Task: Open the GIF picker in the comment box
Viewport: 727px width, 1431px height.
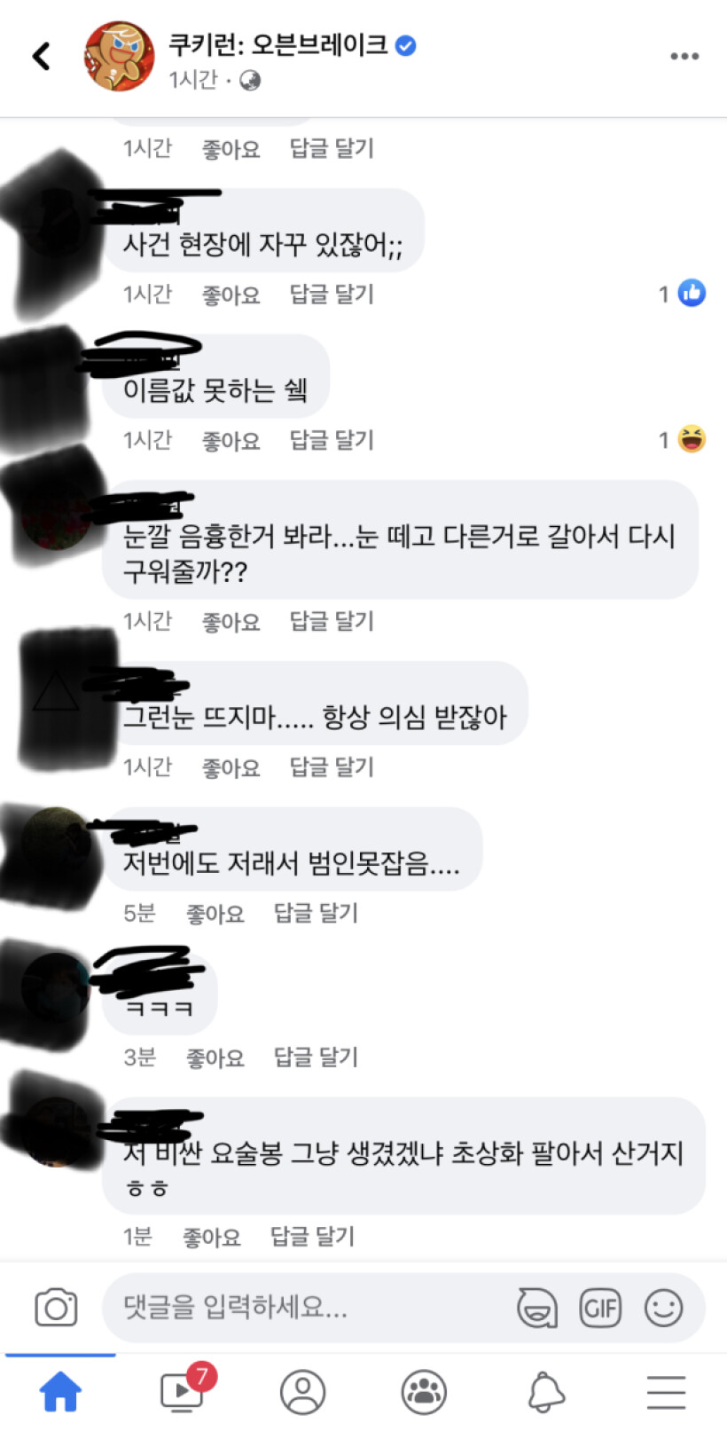Action: pos(600,1308)
